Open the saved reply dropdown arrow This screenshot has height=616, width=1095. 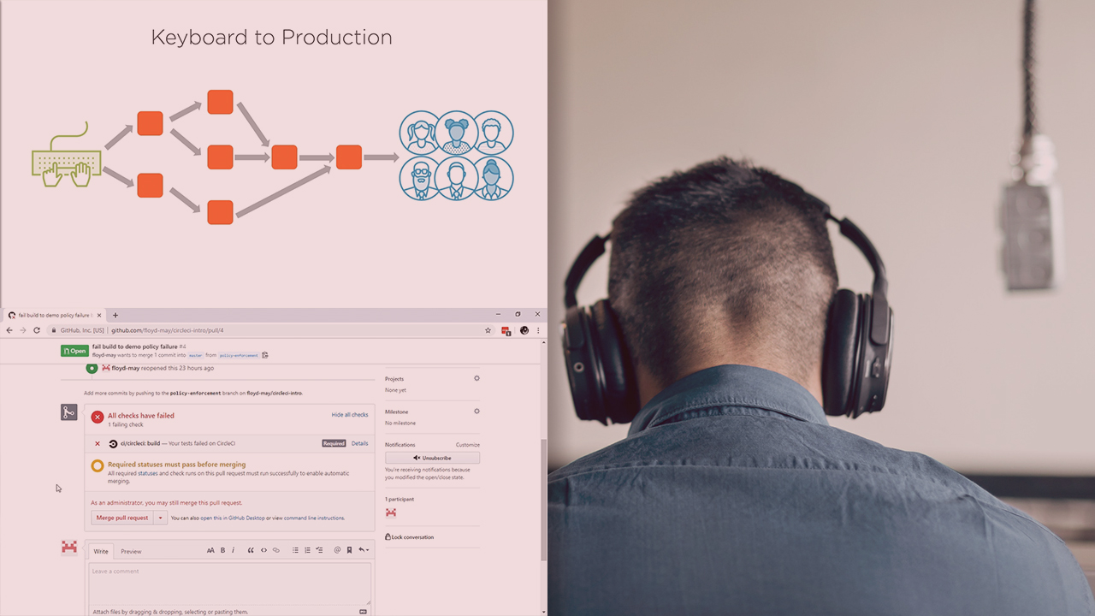pyautogui.click(x=364, y=550)
